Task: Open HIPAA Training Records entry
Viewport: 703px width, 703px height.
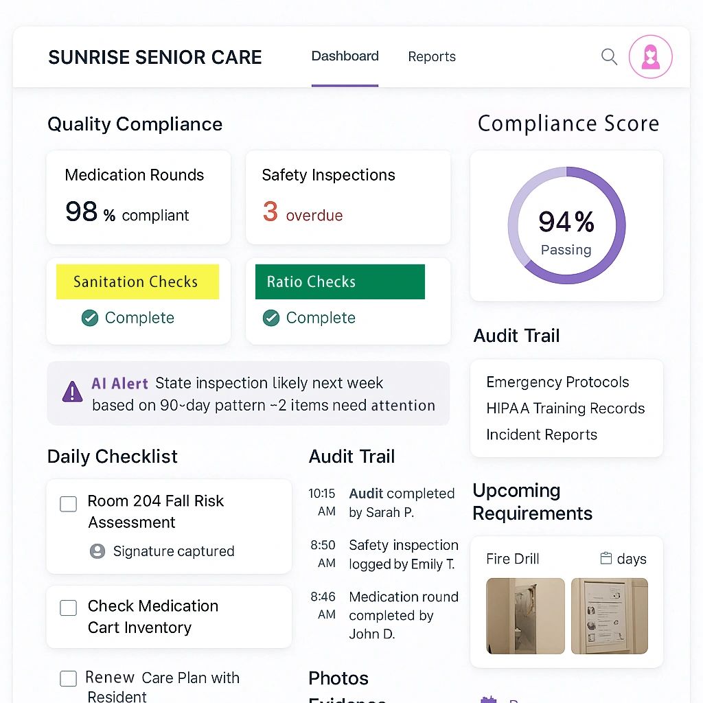Action: 565,408
